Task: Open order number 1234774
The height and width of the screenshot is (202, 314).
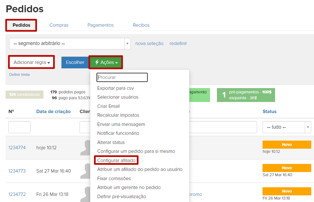Action: click(x=17, y=148)
